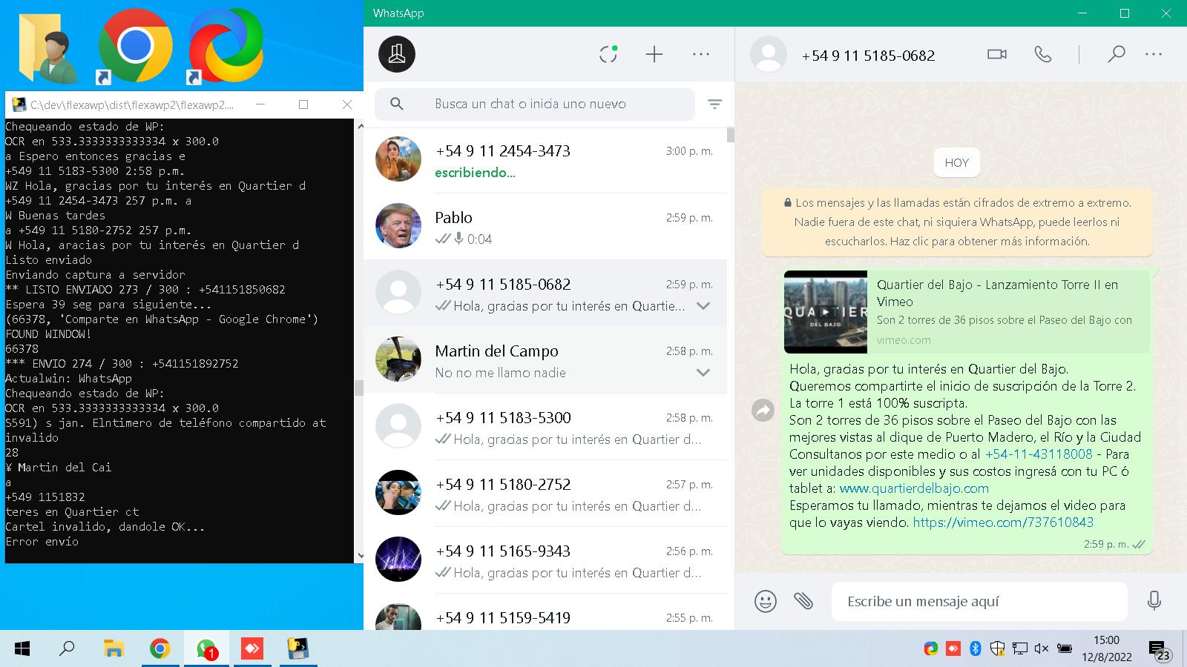This screenshot has width=1187, height=667.
Task: Open WhatsApp profile avatar in sidebar header
Action: [397, 54]
